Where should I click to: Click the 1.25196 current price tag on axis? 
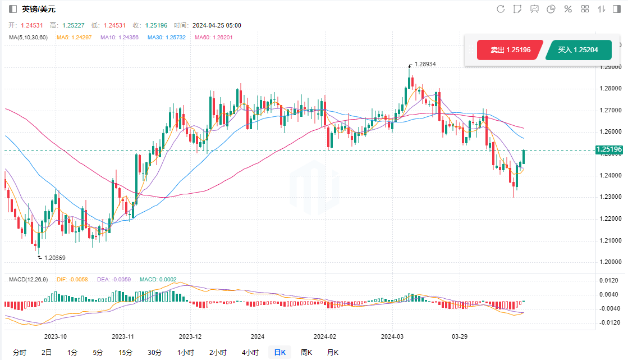609,150
